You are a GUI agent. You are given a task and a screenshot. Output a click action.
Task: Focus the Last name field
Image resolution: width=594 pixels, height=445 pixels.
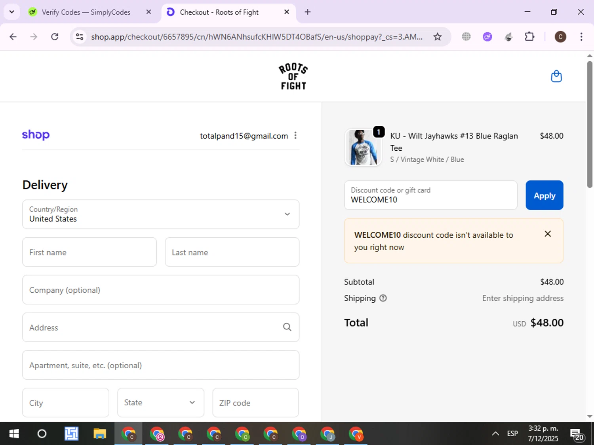click(232, 252)
